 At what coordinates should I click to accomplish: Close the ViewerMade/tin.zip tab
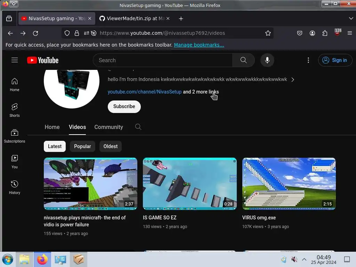click(x=168, y=19)
